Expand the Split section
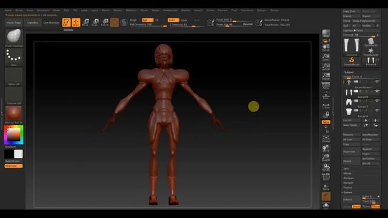The width and height of the screenshot is (388, 218). coord(346,168)
